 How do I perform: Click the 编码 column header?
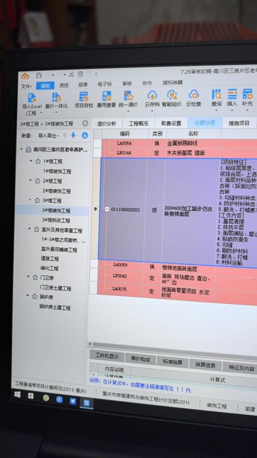(x=125, y=133)
